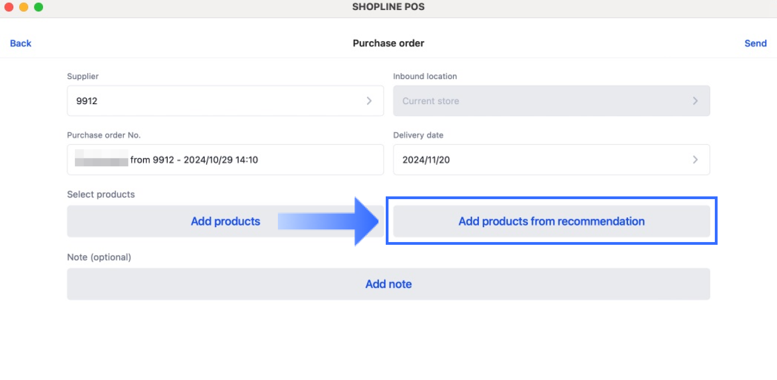
Task: Click the chevron arrow in Supplier field
Action: tap(369, 101)
